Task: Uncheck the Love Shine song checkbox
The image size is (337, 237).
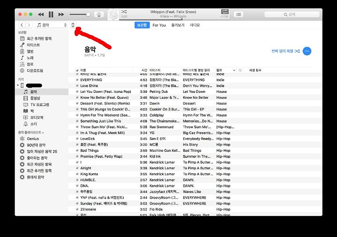Action: 77,86
